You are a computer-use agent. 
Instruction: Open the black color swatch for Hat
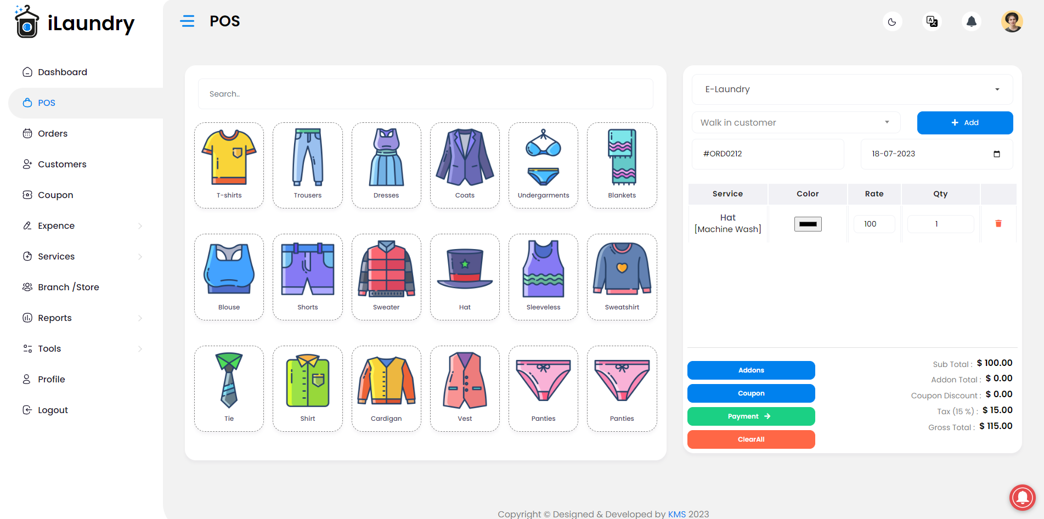point(808,224)
